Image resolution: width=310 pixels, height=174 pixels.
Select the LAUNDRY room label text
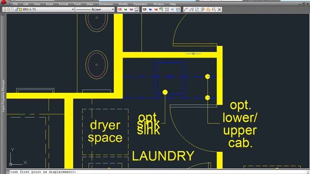pyautogui.click(x=163, y=156)
